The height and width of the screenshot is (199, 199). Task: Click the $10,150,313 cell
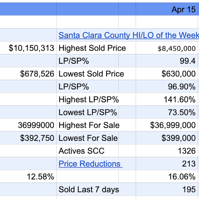(32, 48)
